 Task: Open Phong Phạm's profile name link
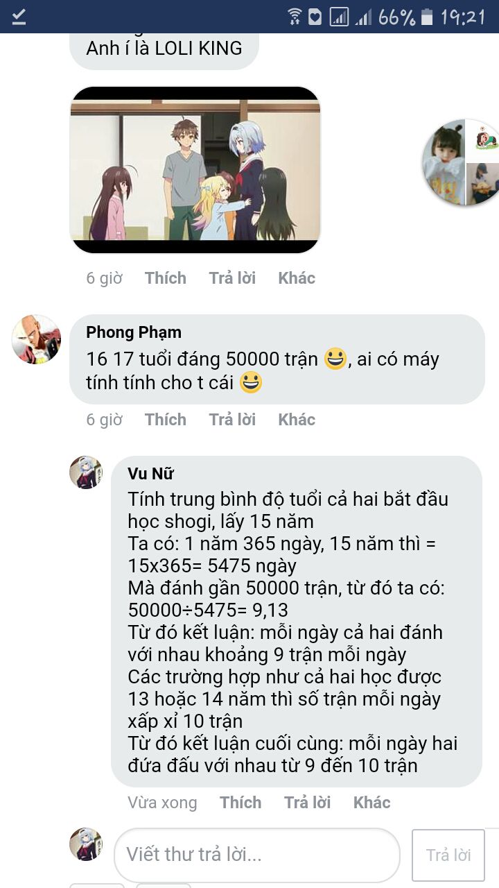(x=134, y=332)
